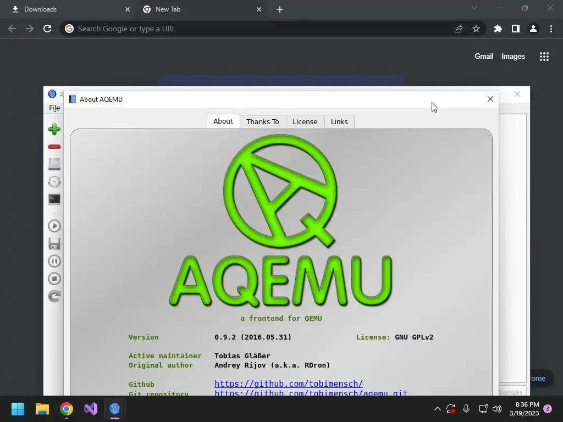Open the terminal console icon

54,199
